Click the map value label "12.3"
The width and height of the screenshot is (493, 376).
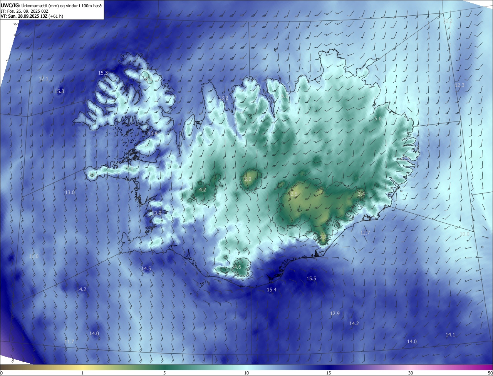(459, 85)
